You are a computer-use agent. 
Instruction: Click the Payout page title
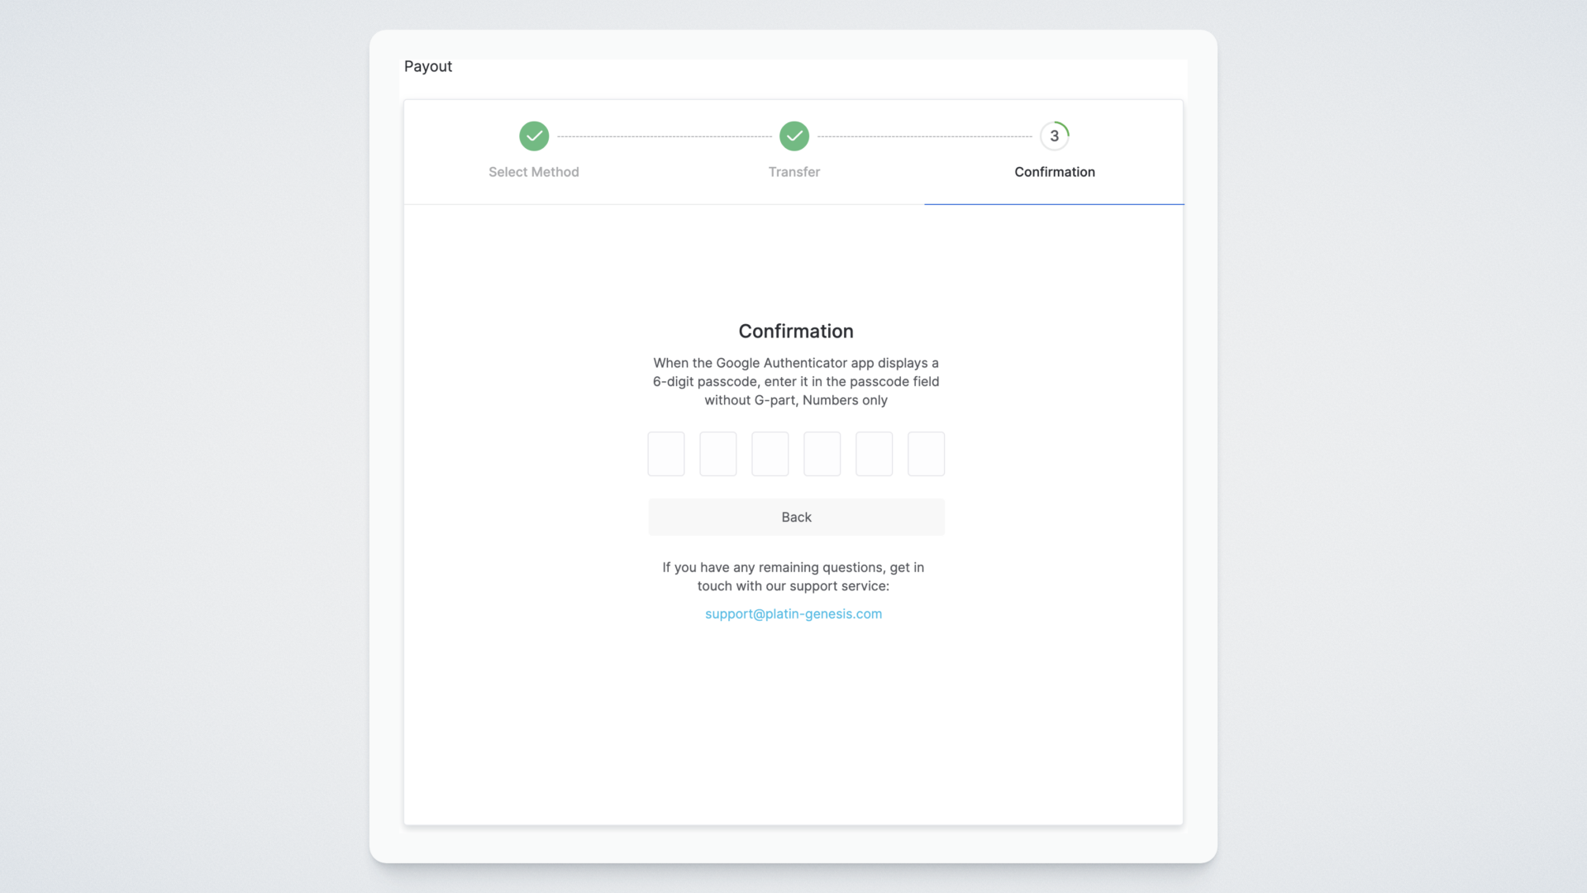tap(428, 66)
